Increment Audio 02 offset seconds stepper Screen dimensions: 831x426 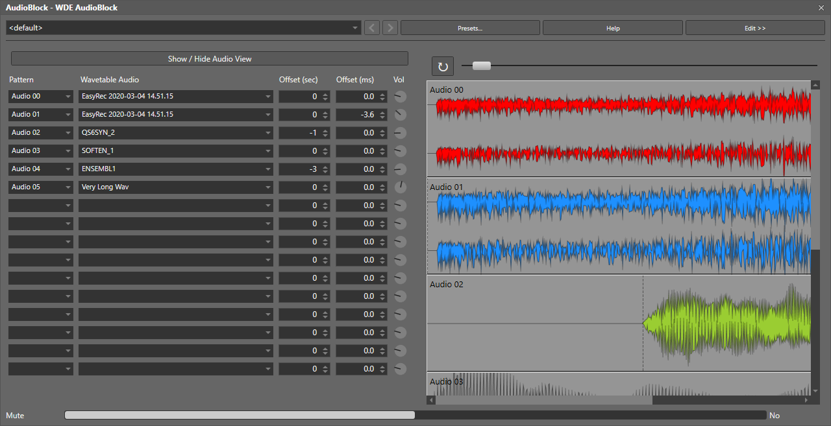point(326,130)
